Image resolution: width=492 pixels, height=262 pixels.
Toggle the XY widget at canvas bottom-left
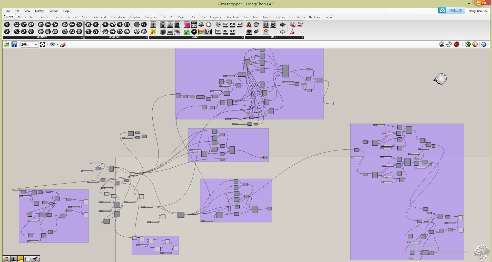pyautogui.click(x=6, y=259)
